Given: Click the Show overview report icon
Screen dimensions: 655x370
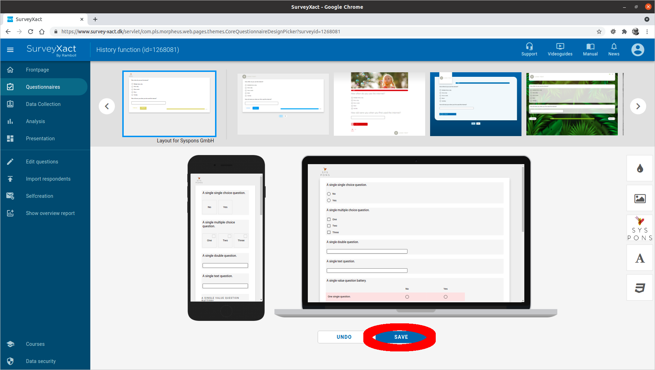Looking at the screenshot, I should pyautogui.click(x=10, y=213).
